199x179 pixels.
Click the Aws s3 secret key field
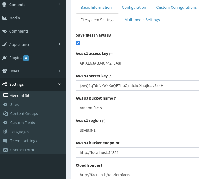click(137, 85)
